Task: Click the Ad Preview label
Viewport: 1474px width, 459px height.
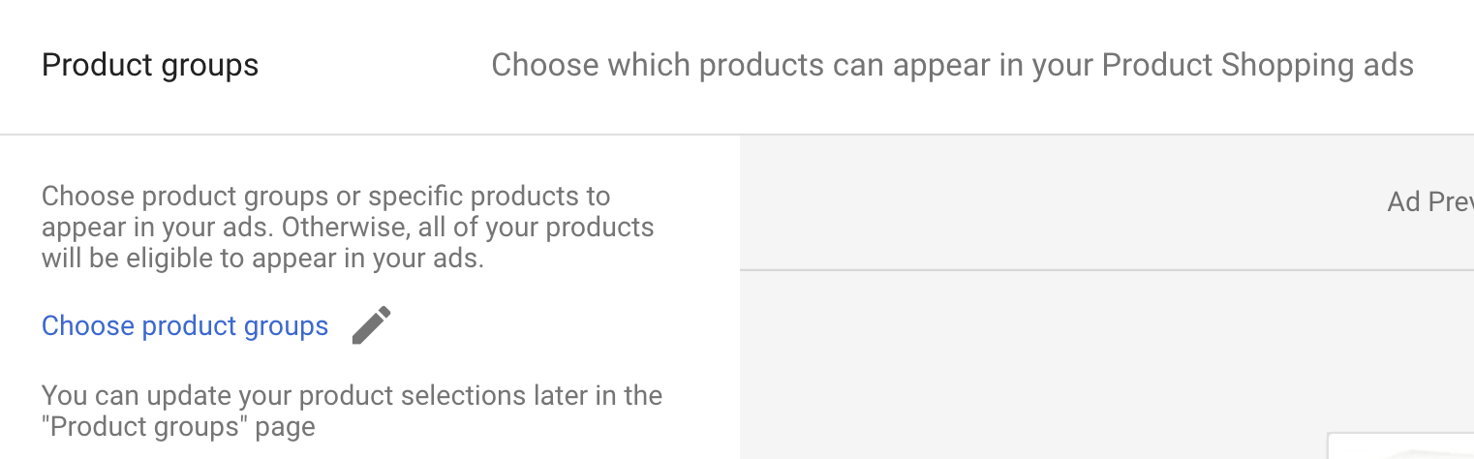Action: [1429, 201]
